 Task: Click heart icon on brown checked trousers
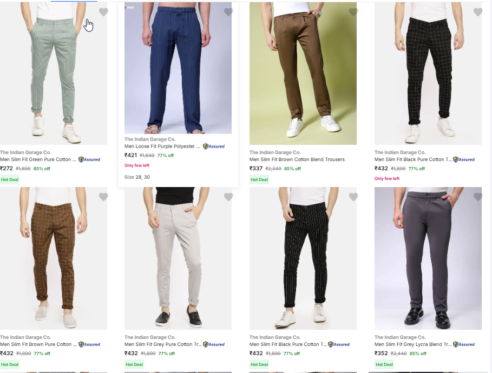[x=103, y=197]
